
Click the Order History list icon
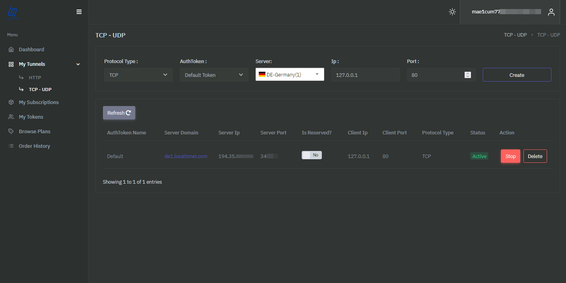[11, 146]
